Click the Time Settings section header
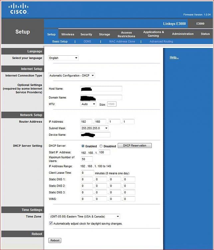 pos(23,210)
